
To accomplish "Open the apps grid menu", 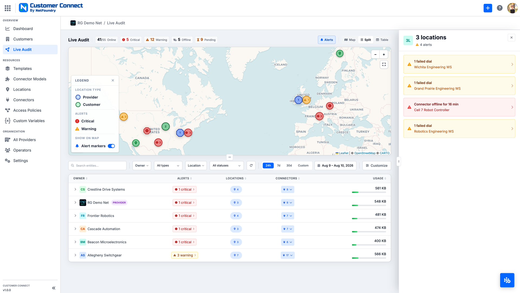I will point(8,8).
